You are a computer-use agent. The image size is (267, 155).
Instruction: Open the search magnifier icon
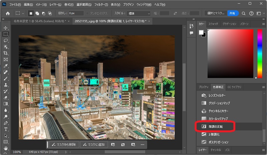pyautogui.click(x=244, y=13)
